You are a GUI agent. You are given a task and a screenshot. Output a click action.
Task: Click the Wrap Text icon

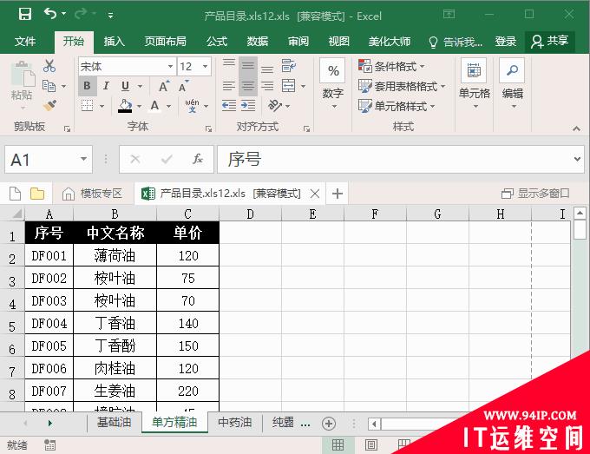click(x=289, y=66)
